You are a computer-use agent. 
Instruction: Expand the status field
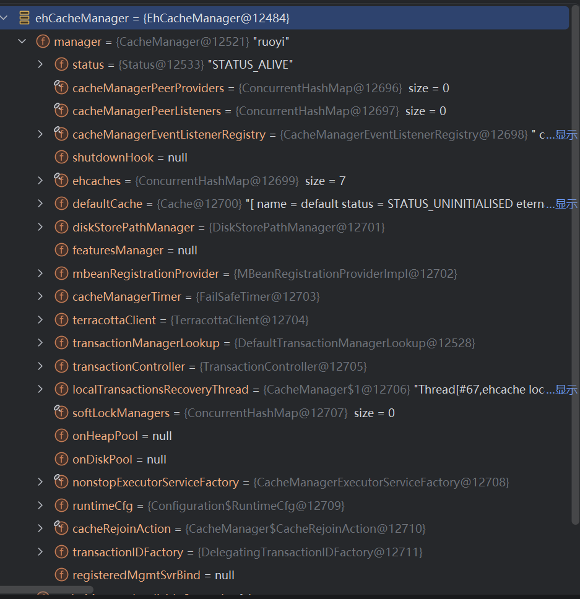(x=40, y=64)
